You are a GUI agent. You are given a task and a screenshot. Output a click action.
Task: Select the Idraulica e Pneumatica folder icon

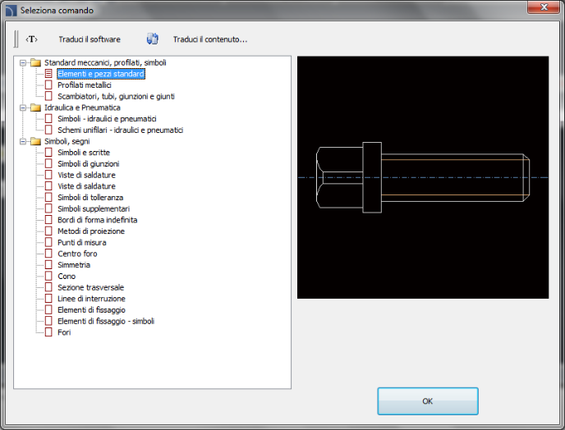point(35,107)
